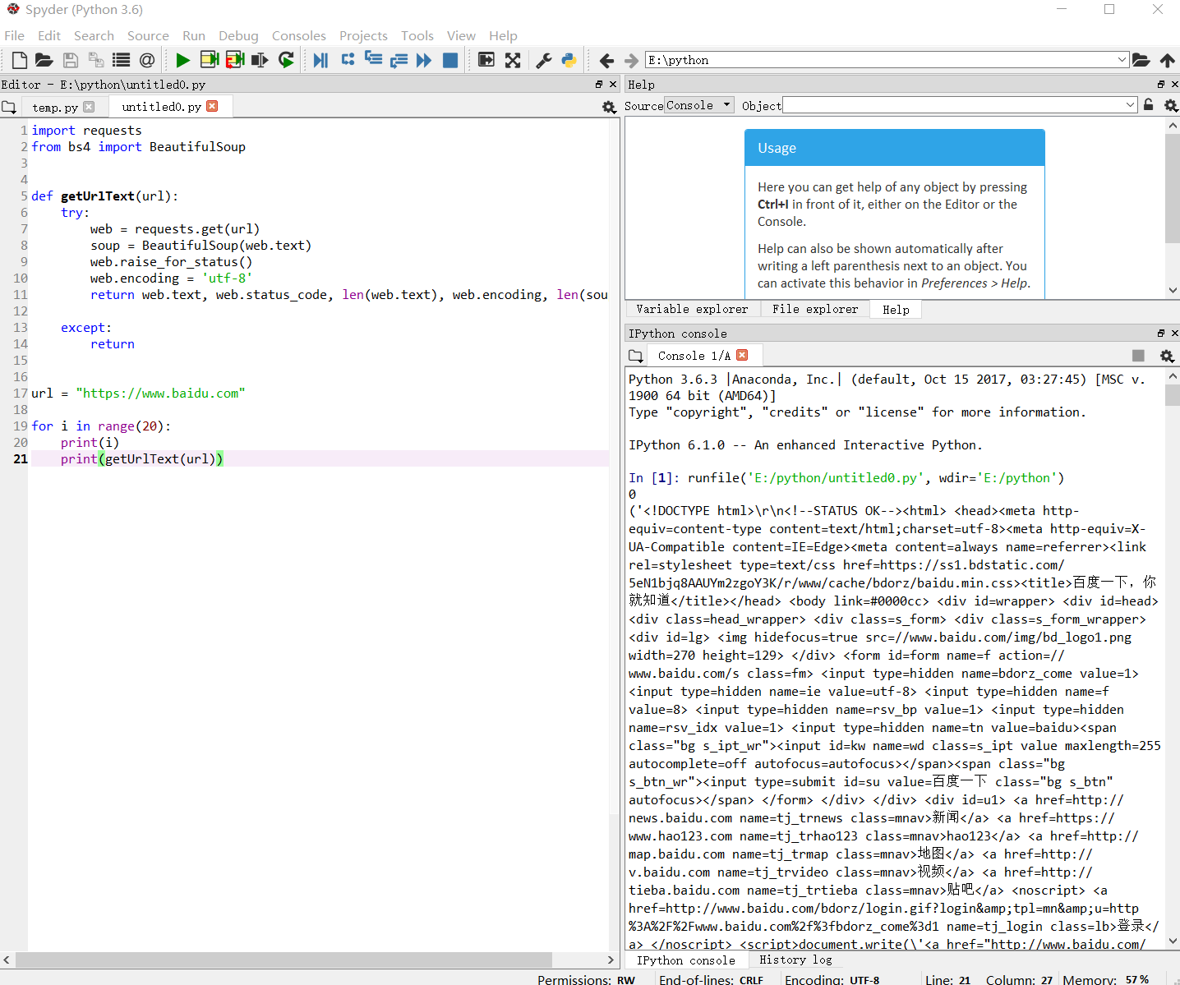Change to parent directory
The image size is (1180, 985).
point(1167,60)
